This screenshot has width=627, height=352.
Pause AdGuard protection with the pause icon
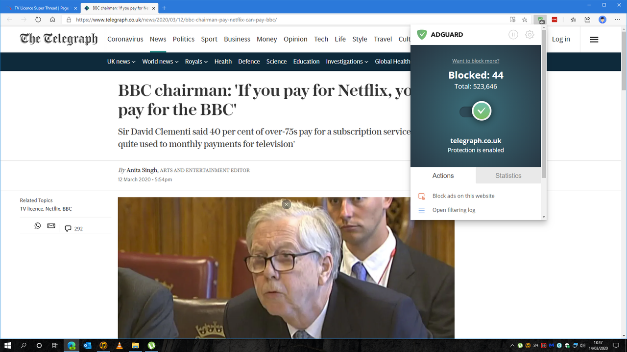click(513, 35)
